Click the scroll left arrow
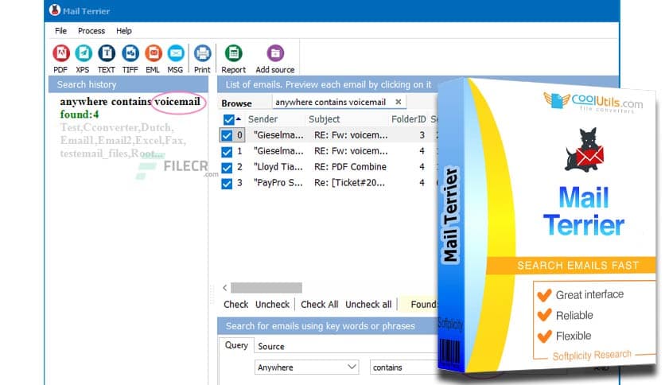 (x=225, y=288)
